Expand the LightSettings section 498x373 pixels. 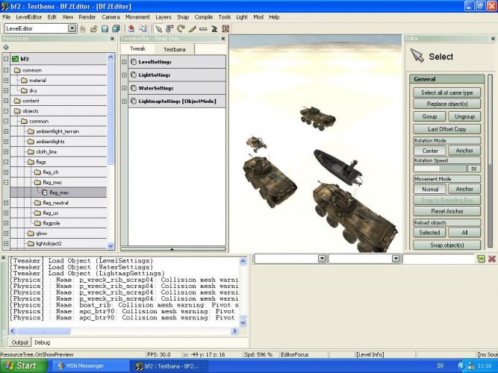[x=124, y=75]
